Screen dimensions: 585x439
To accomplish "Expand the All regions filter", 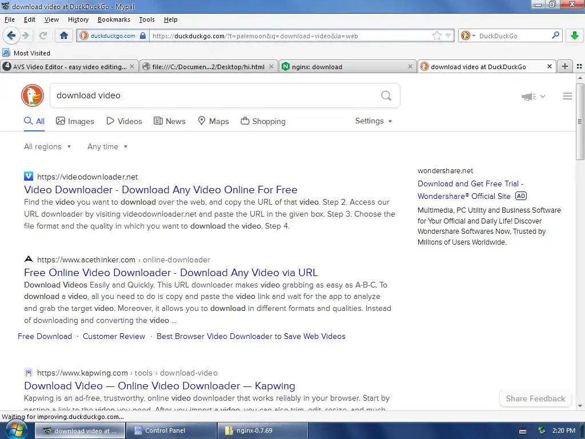I will pyautogui.click(x=47, y=147).
